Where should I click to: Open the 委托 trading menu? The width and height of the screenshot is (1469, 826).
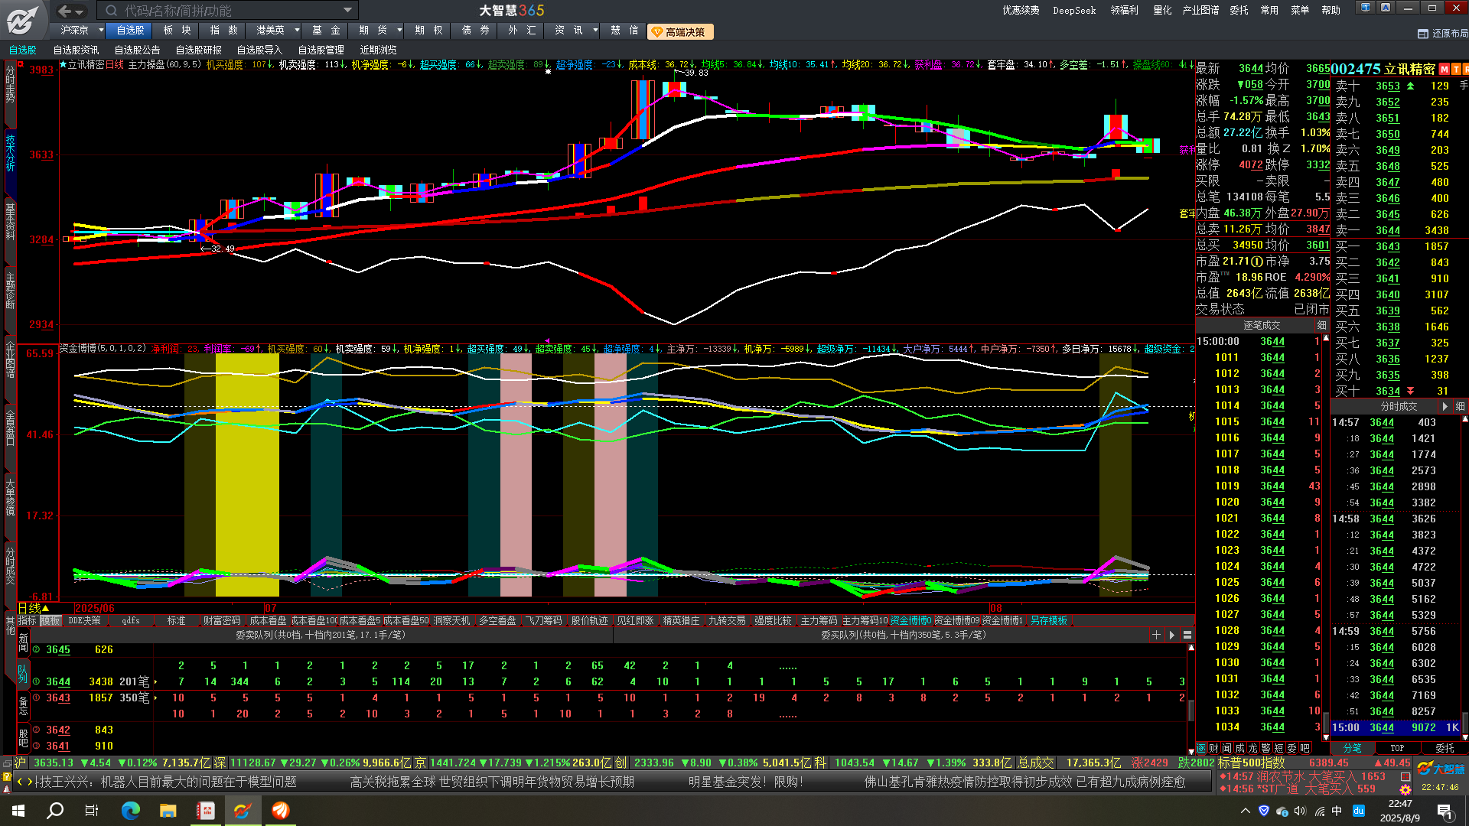(x=1239, y=11)
